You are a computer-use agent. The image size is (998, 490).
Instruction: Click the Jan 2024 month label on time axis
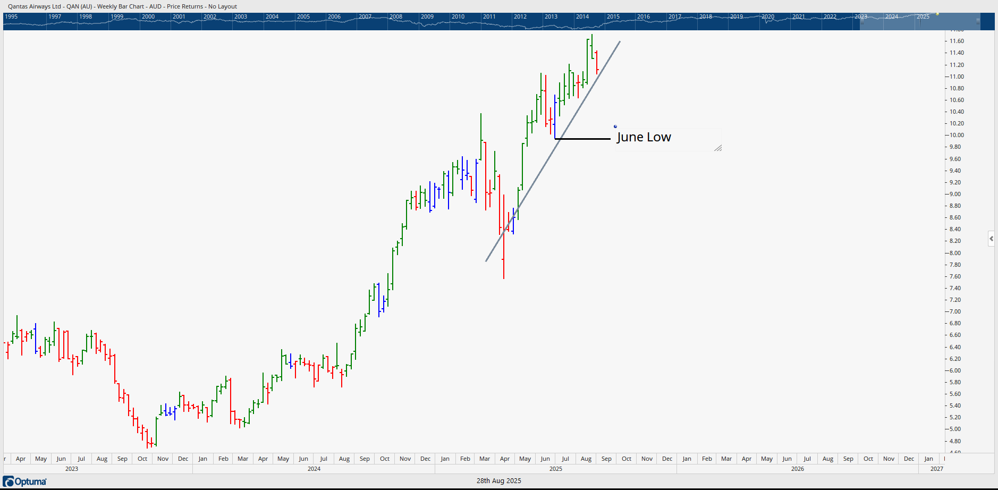point(202,459)
